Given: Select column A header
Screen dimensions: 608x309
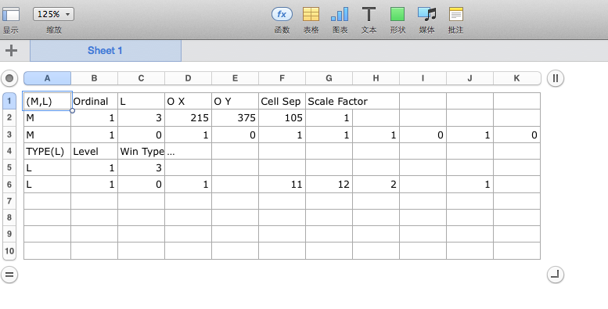Looking at the screenshot, I should pos(47,78).
